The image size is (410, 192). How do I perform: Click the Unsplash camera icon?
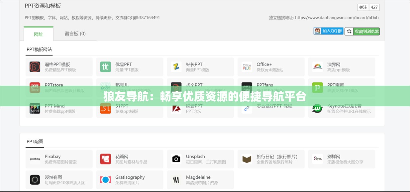[x=176, y=159]
